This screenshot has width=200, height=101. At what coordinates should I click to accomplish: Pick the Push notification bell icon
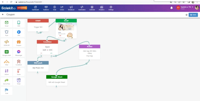point(7,32)
